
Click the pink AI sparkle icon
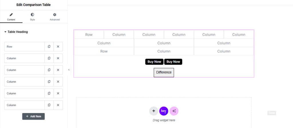[x=174, y=111]
